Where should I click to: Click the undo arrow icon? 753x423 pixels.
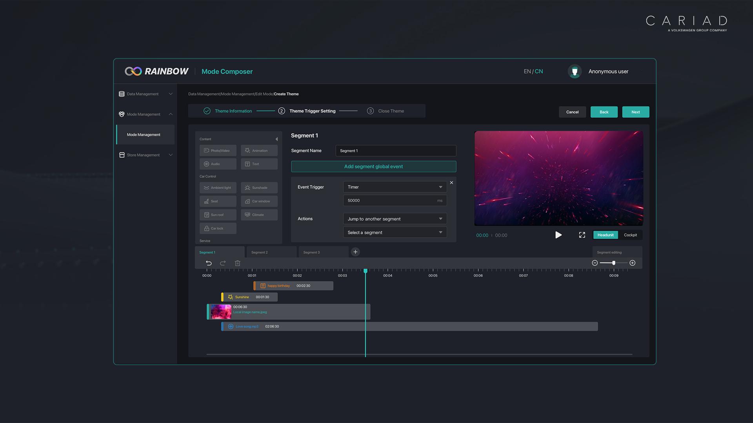209,263
